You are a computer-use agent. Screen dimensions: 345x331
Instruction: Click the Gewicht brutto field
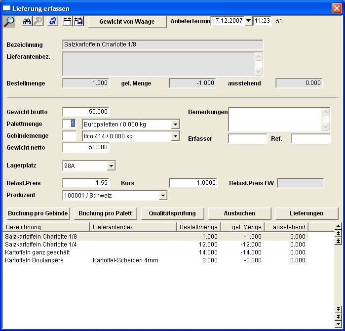tap(86, 112)
